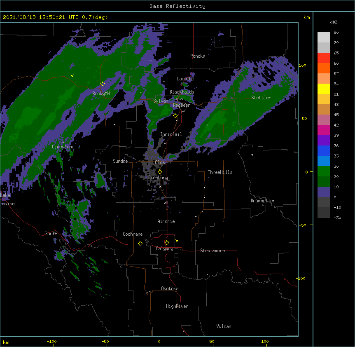Click the Airdrie city label
Image resolution: width=355 pixels, height=347 pixels.
166,221
